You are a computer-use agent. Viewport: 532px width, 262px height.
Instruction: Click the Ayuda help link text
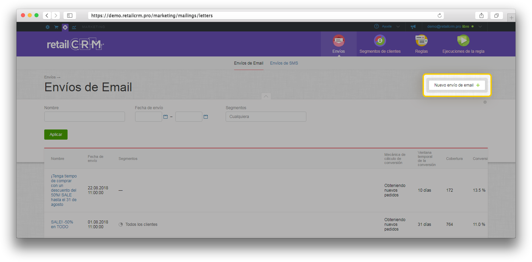click(x=387, y=26)
